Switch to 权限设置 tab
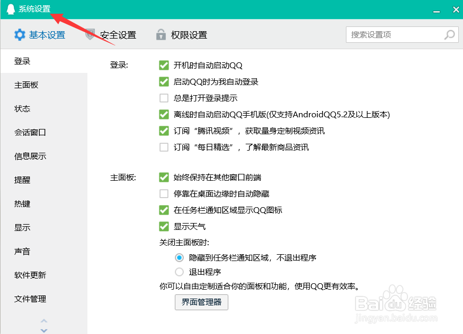This screenshot has height=334, width=463. point(182,35)
